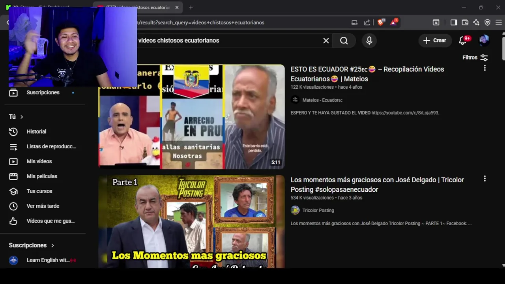Click the YouTube search magnifier button
Image resolution: width=505 pixels, height=284 pixels.
tap(344, 41)
